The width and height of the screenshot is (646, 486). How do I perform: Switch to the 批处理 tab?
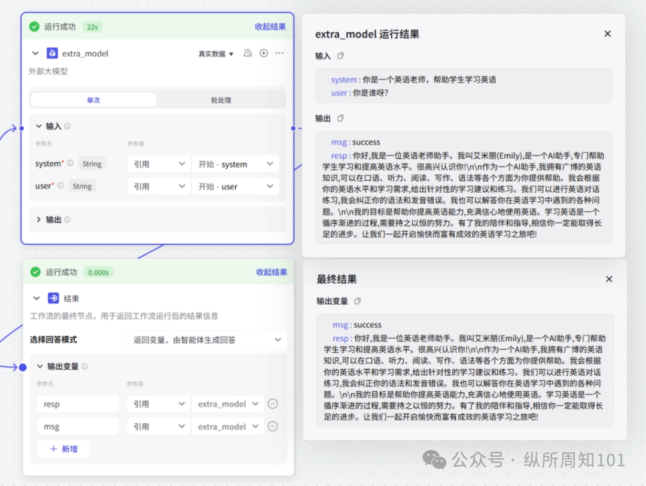coord(221,99)
